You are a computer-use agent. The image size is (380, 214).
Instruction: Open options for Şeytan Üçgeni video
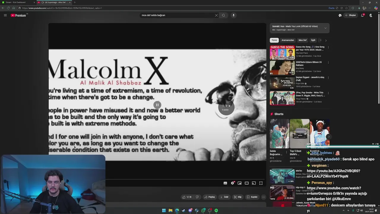coord(328,78)
